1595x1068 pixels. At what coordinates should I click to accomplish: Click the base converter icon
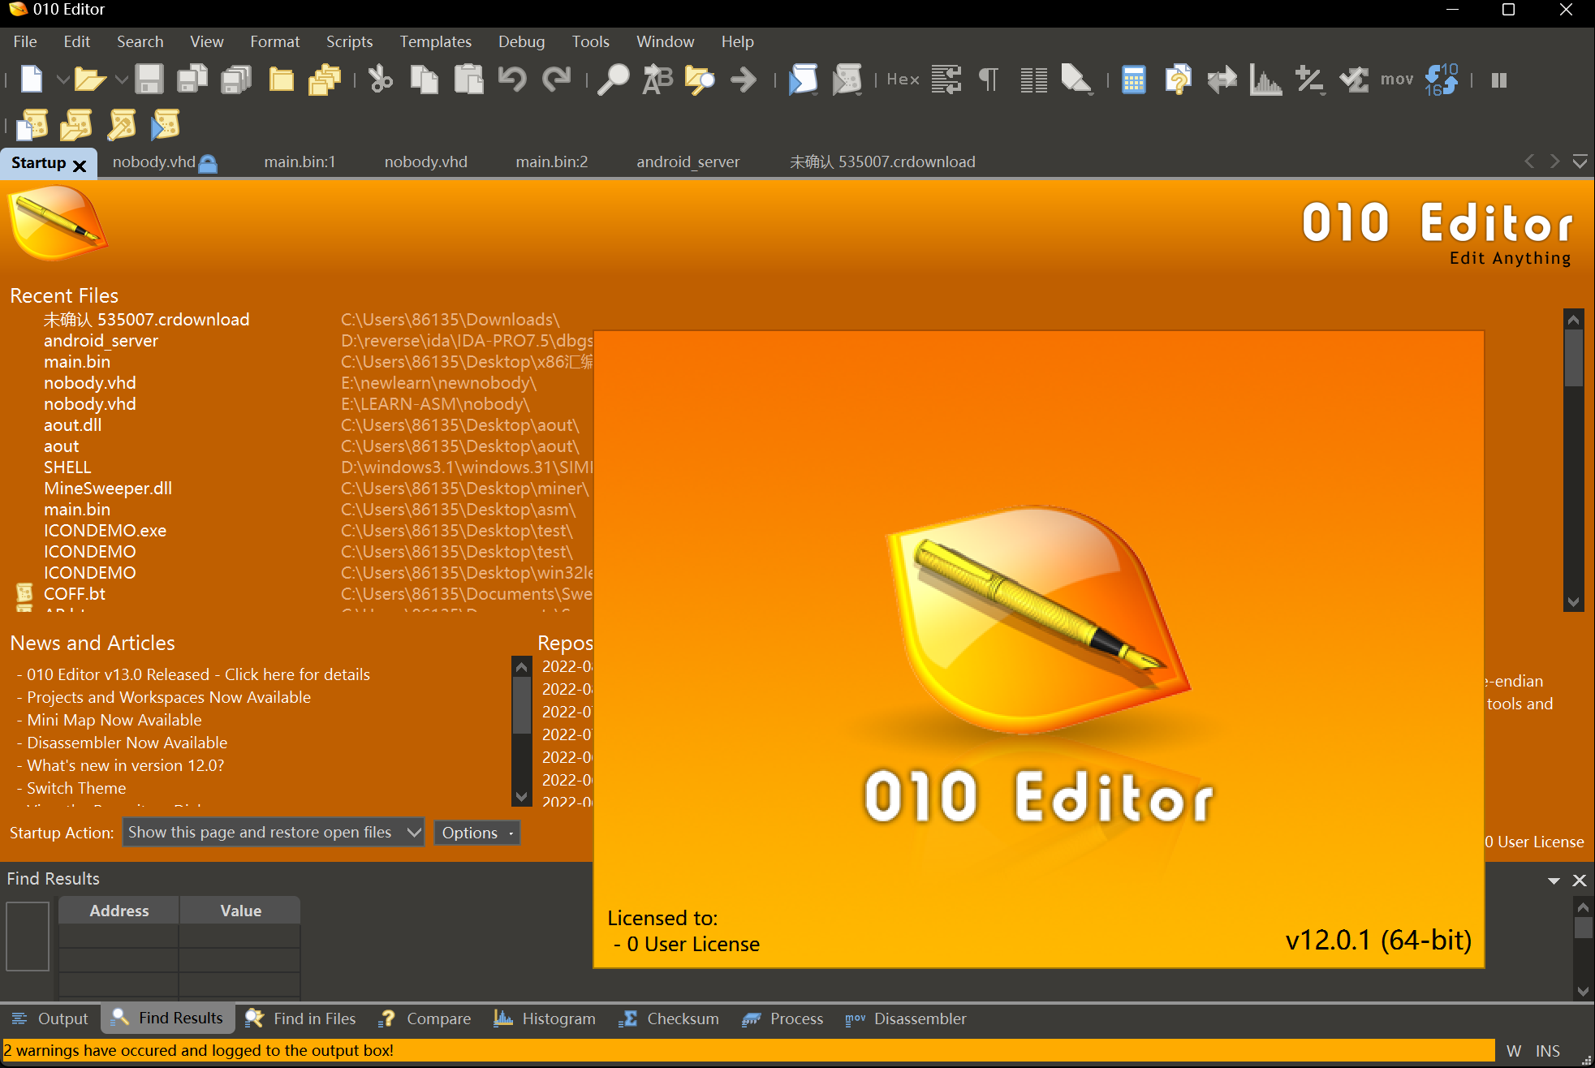pyautogui.click(x=1442, y=80)
